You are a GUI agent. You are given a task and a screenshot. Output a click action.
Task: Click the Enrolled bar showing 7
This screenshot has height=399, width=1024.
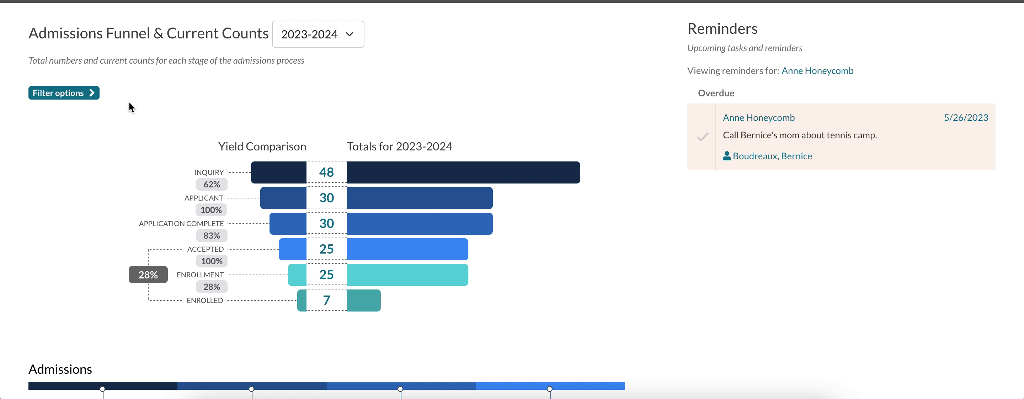pos(363,300)
